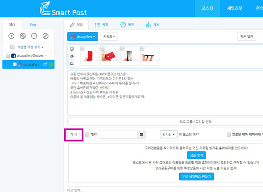This screenshot has width=263, height=192.
Task: Check the dicagallery@naver Facebook account box
Action: point(8,56)
